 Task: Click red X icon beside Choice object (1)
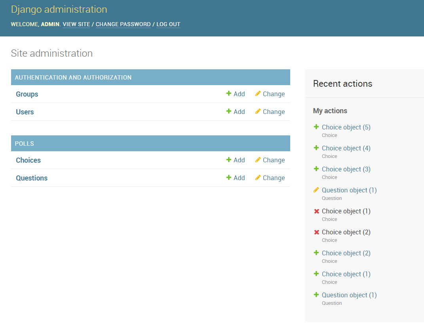click(x=316, y=211)
